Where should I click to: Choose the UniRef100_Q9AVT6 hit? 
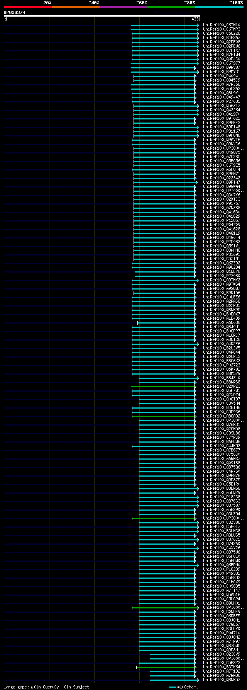[x=222, y=140]
